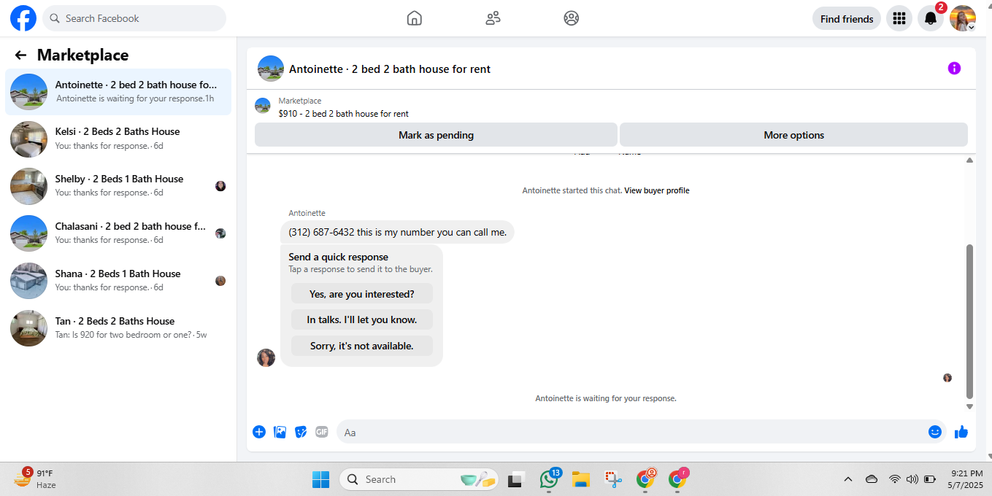Image resolution: width=992 pixels, height=496 pixels.
Task: Open Snipping Tool from the taskbar
Action: pos(613,479)
